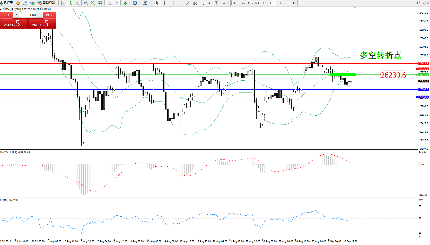Click the lot volume field showing 1.00

pos(28,15)
